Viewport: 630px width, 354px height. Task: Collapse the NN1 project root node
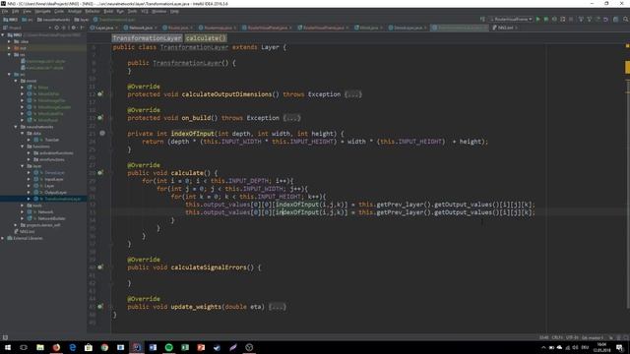click(x=3, y=35)
